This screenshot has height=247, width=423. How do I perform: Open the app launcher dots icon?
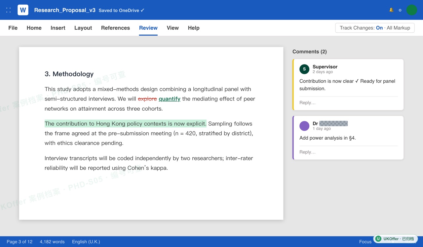tap(9, 10)
